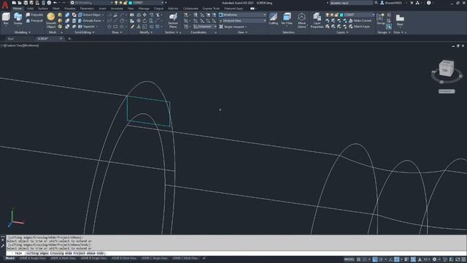Expand the Modeling panel
The width and height of the screenshot is (467, 263).
click(x=23, y=32)
